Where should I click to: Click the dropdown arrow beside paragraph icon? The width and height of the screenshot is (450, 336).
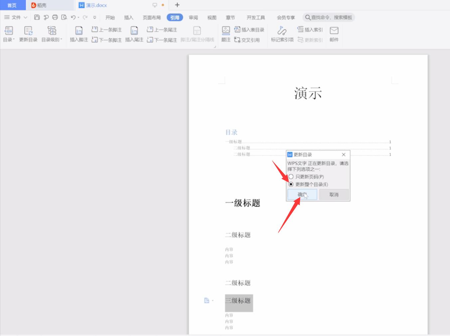[213, 300]
